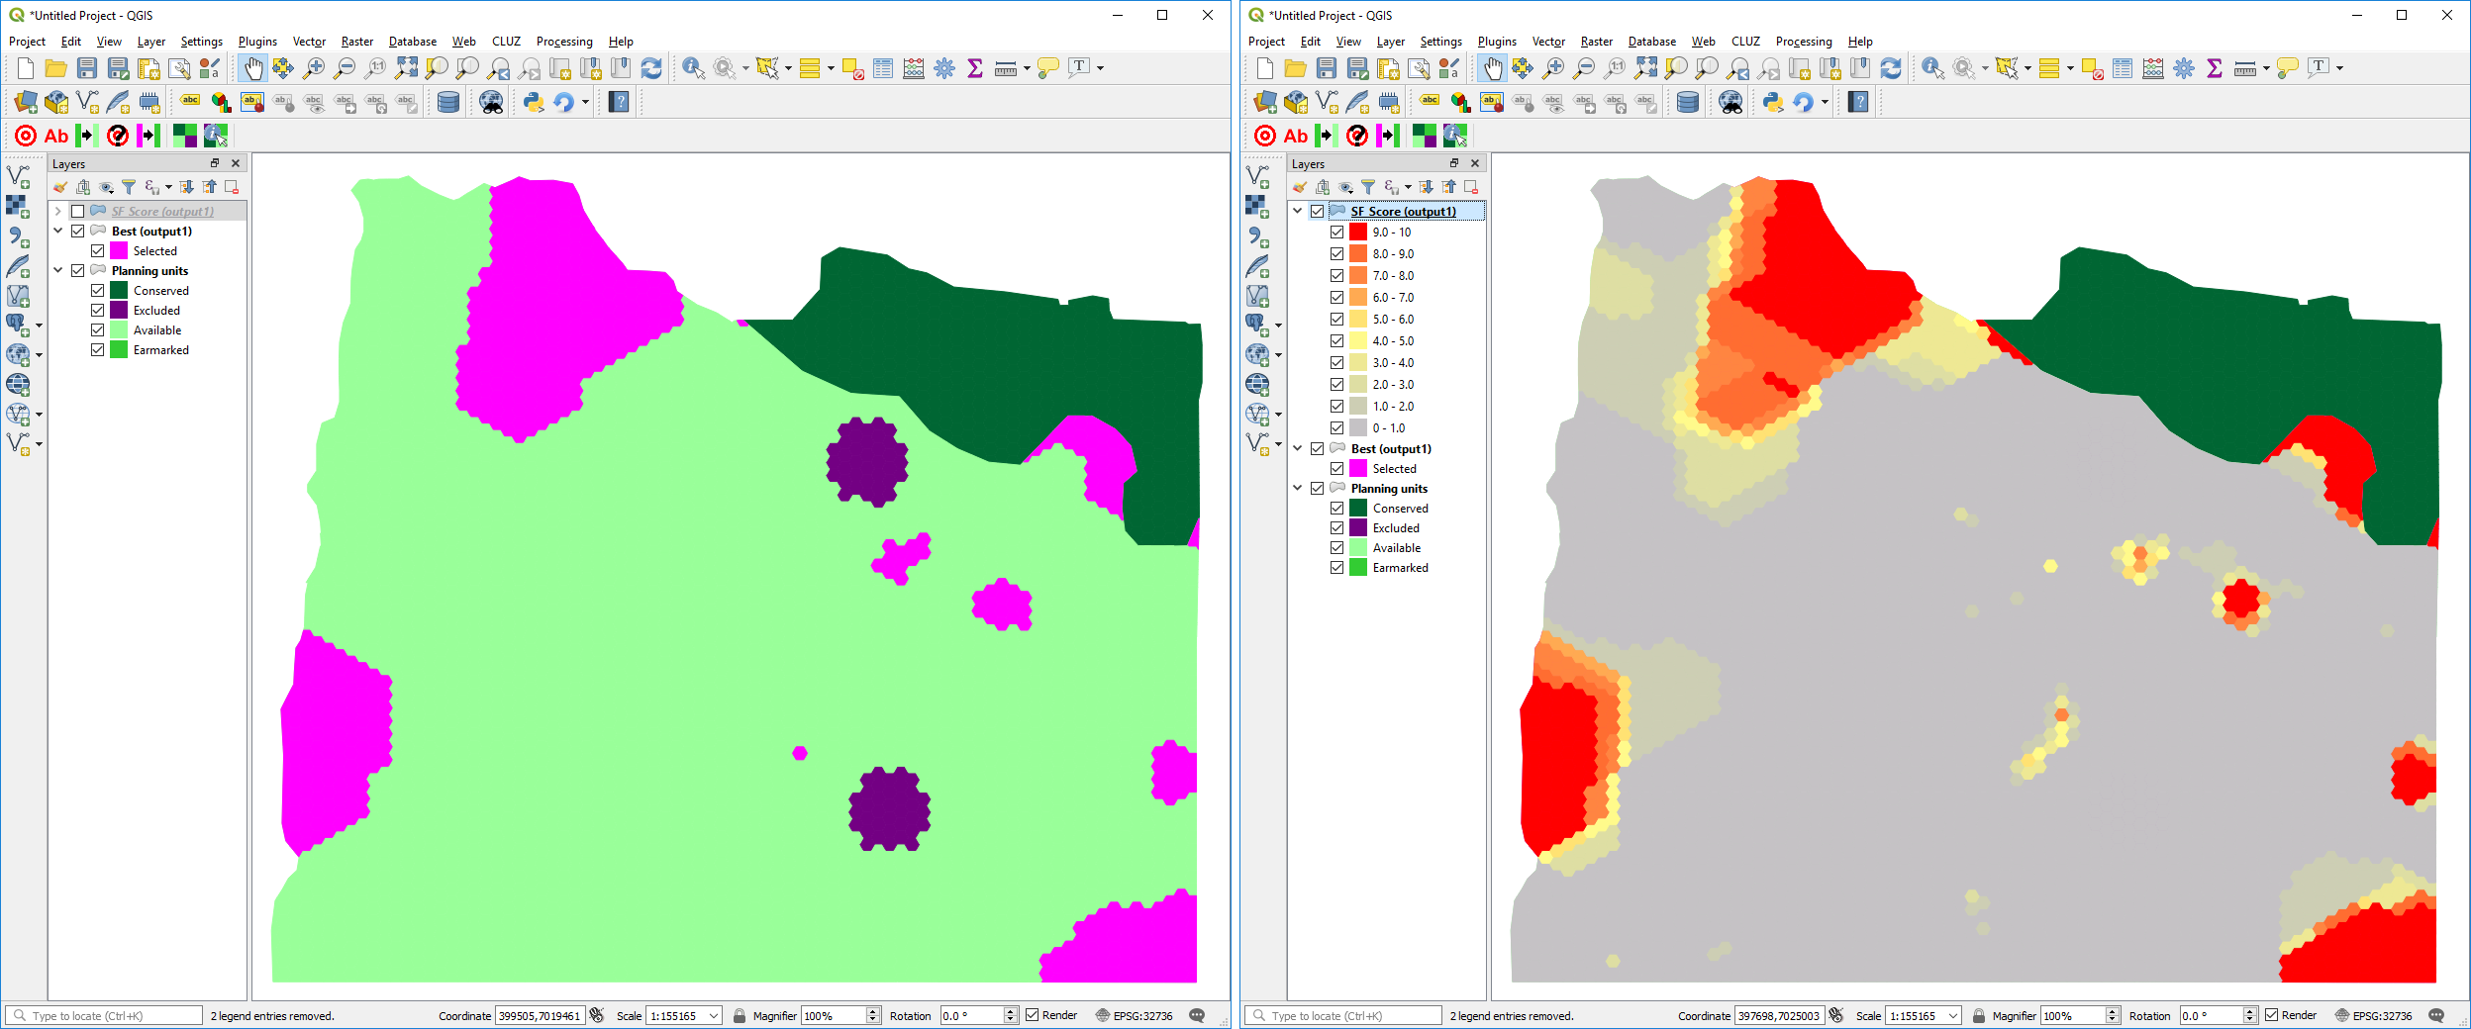Screen dimensions: 2471x1029
Task: Click the Filter Legend button in Layers panel
Action: (x=130, y=187)
